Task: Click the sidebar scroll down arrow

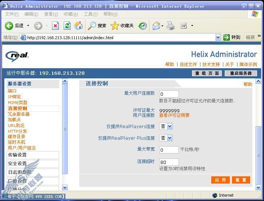Action: [65, 187]
